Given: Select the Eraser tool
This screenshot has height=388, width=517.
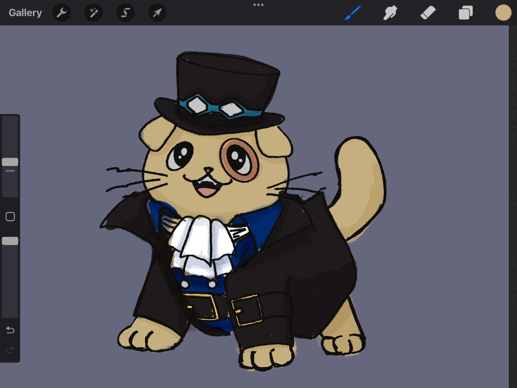Looking at the screenshot, I should [428, 13].
